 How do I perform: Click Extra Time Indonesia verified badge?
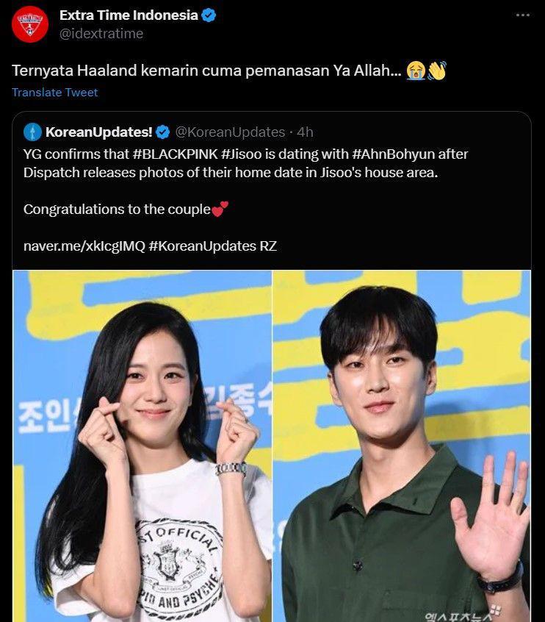coord(209,15)
